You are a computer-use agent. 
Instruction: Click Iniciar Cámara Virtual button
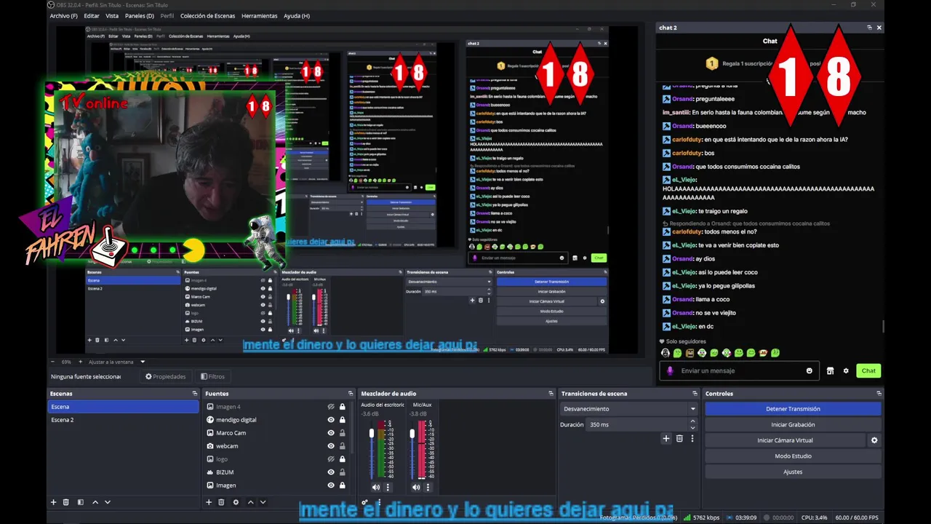pyautogui.click(x=785, y=440)
